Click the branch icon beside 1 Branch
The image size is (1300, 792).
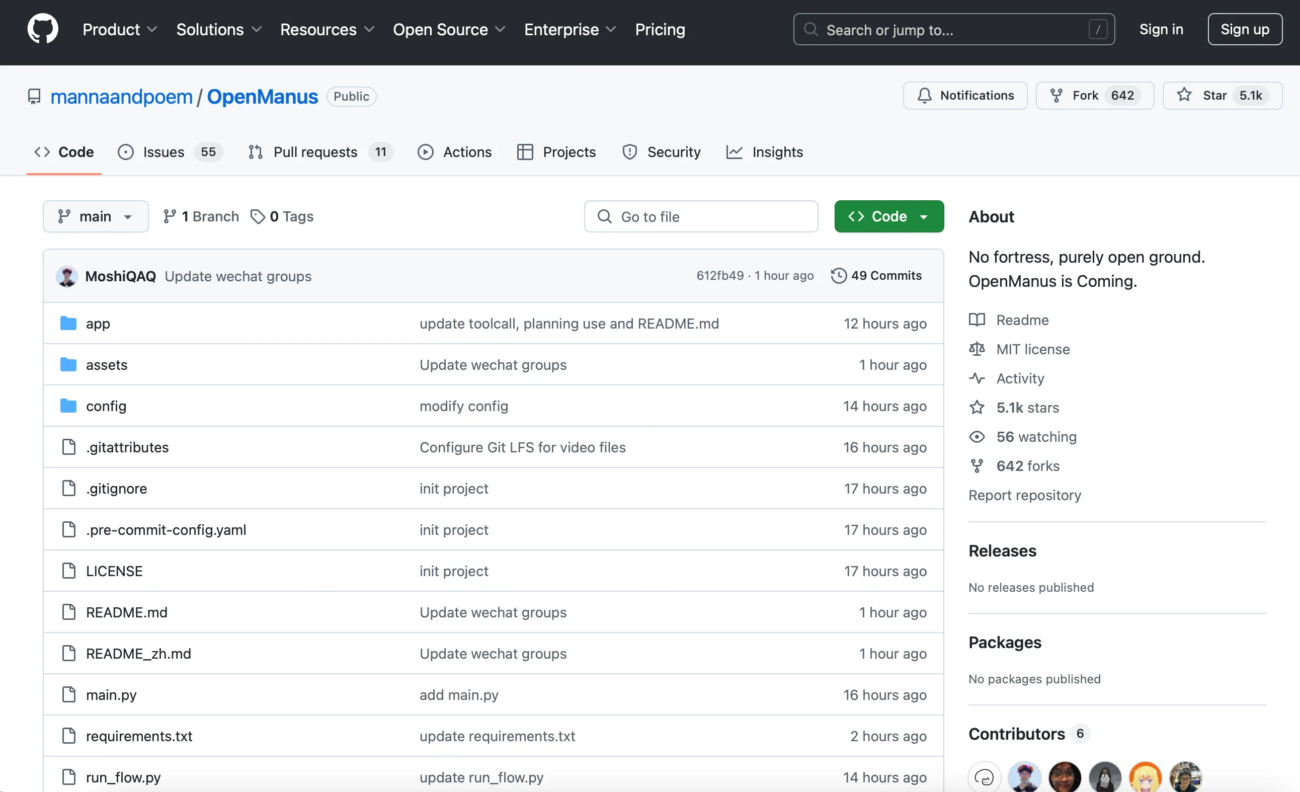click(170, 216)
